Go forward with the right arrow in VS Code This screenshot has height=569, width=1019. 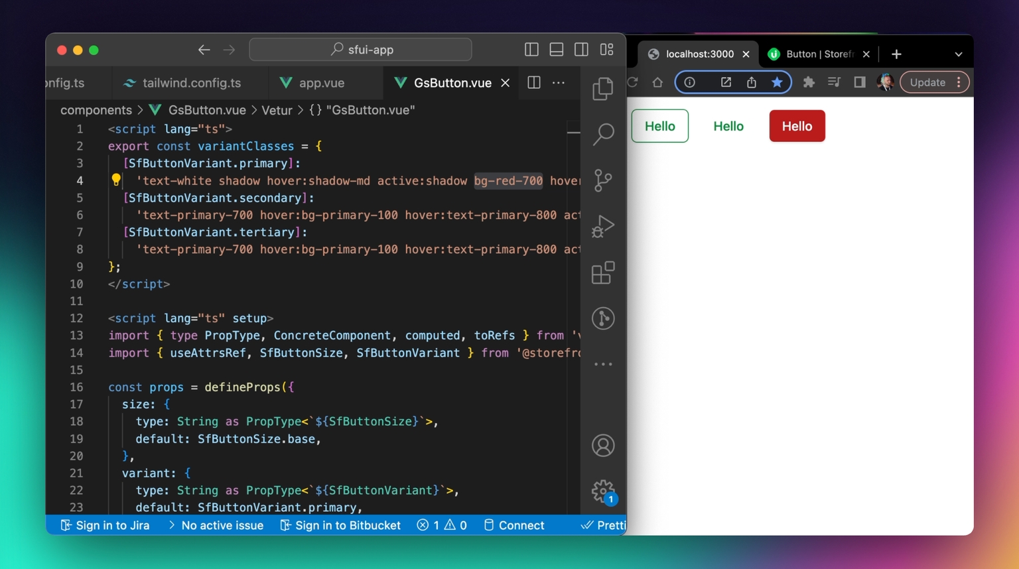(x=229, y=50)
